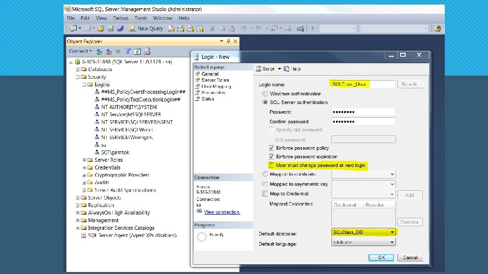The width and height of the screenshot is (488, 274).
Task: Select the Server Roles page
Action: pos(215,80)
